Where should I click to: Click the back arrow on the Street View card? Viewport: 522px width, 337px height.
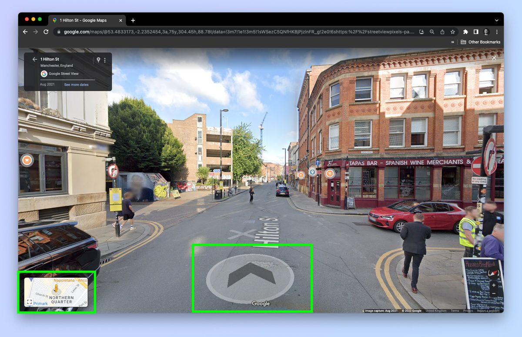pyautogui.click(x=34, y=59)
